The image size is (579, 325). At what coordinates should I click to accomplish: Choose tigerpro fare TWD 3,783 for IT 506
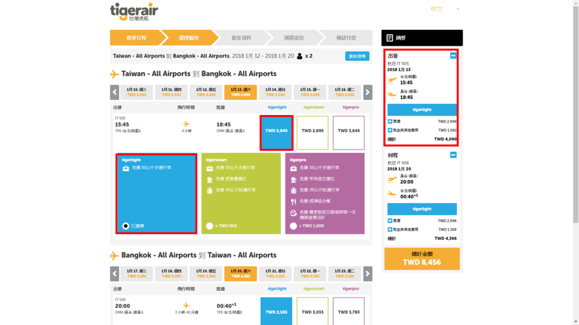348,311
